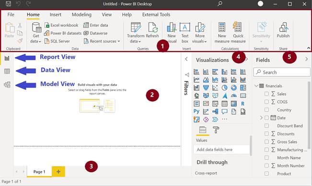Image resolution: width=312 pixels, height=186 pixels.
Task: Select the Py Python visual icon
Action: coord(196,111)
